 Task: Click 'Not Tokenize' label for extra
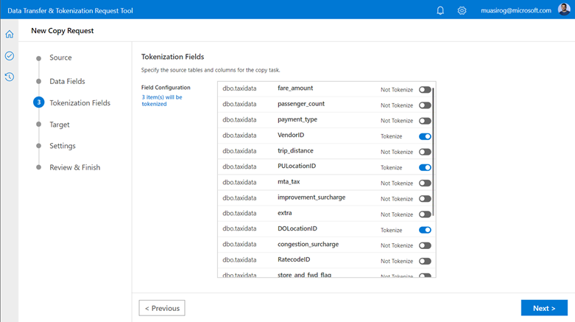[x=397, y=214]
